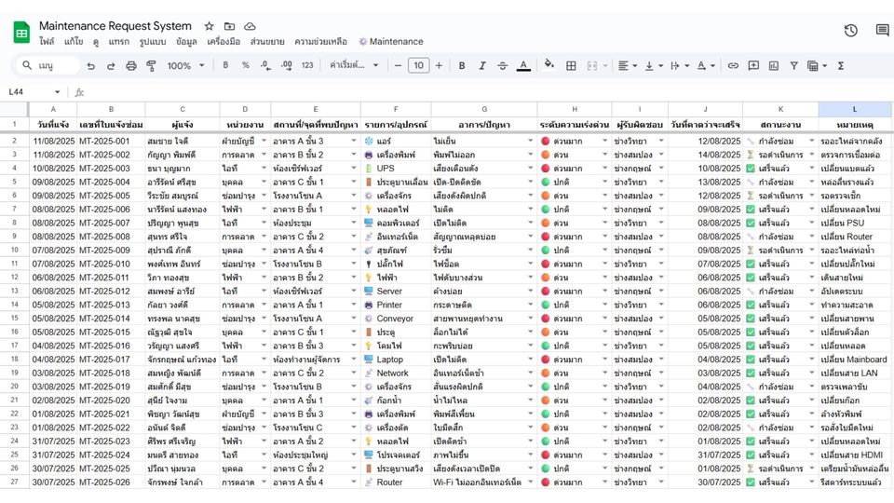
Task: Star the Maintenance Request System document
Action: [x=210, y=26]
